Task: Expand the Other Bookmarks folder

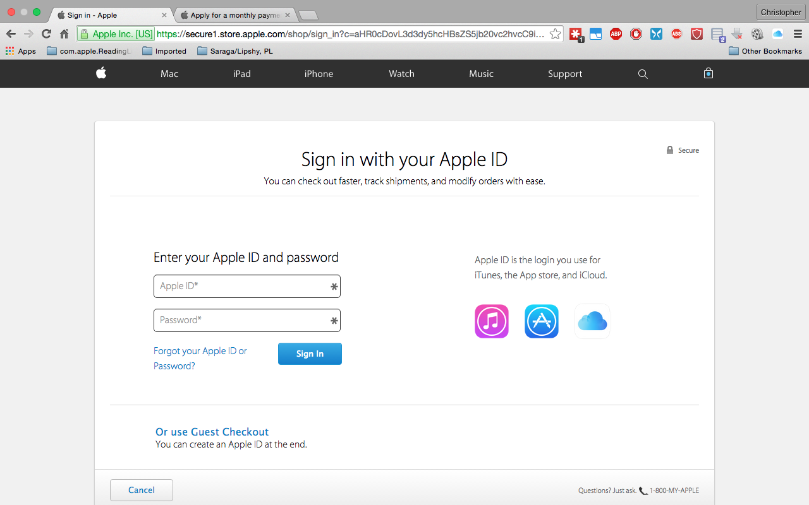Action: [765, 51]
